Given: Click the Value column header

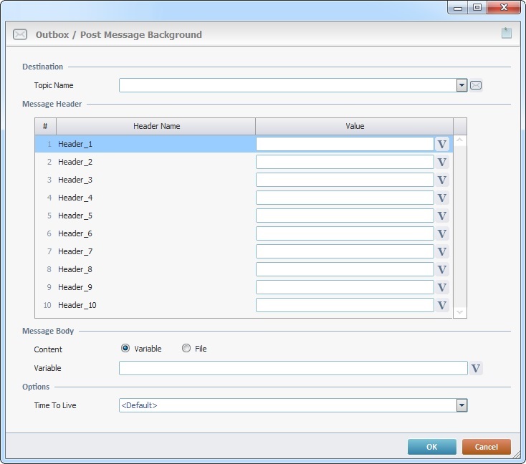Looking at the screenshot, I should [x=354, y=126].
